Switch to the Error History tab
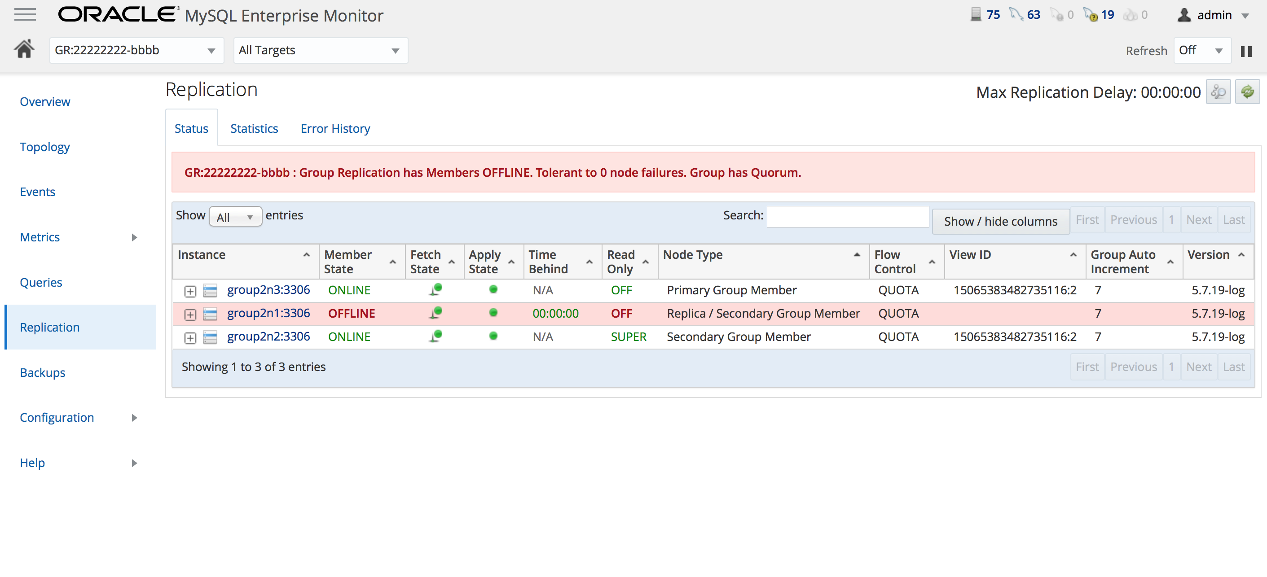 [x=335, y=128]
